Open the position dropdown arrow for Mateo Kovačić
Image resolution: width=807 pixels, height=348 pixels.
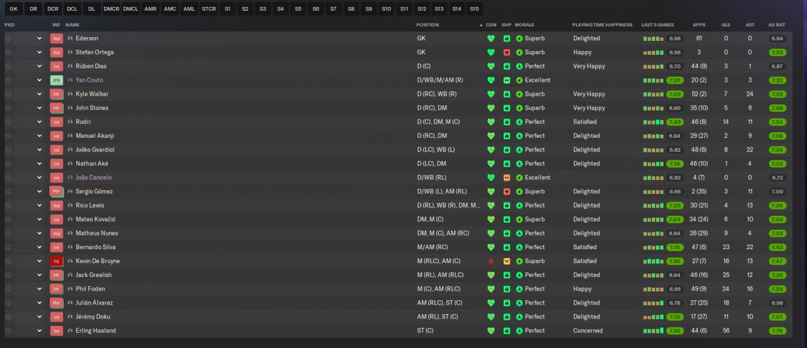(40, 219)
